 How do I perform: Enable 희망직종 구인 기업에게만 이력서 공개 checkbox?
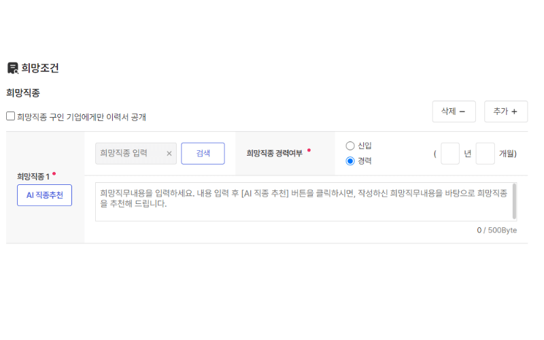10,116
